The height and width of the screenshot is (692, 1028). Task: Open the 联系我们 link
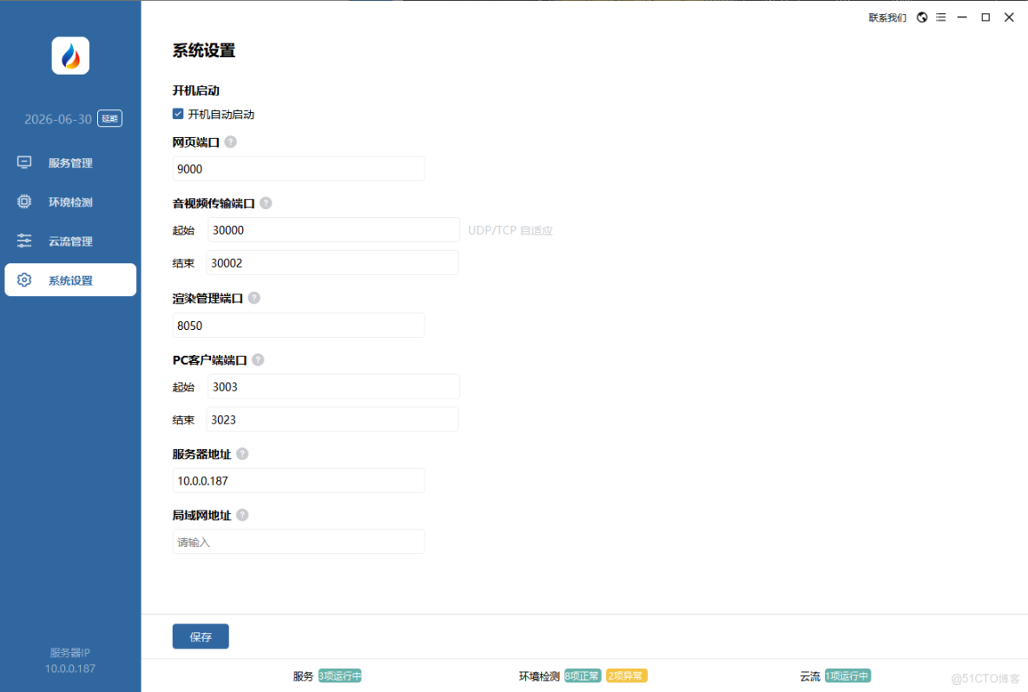point(886,16)
